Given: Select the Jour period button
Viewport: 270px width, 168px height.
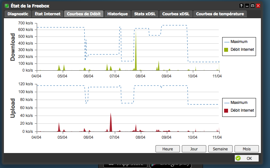Looking at the screenshot, I should tap(194, 149).
